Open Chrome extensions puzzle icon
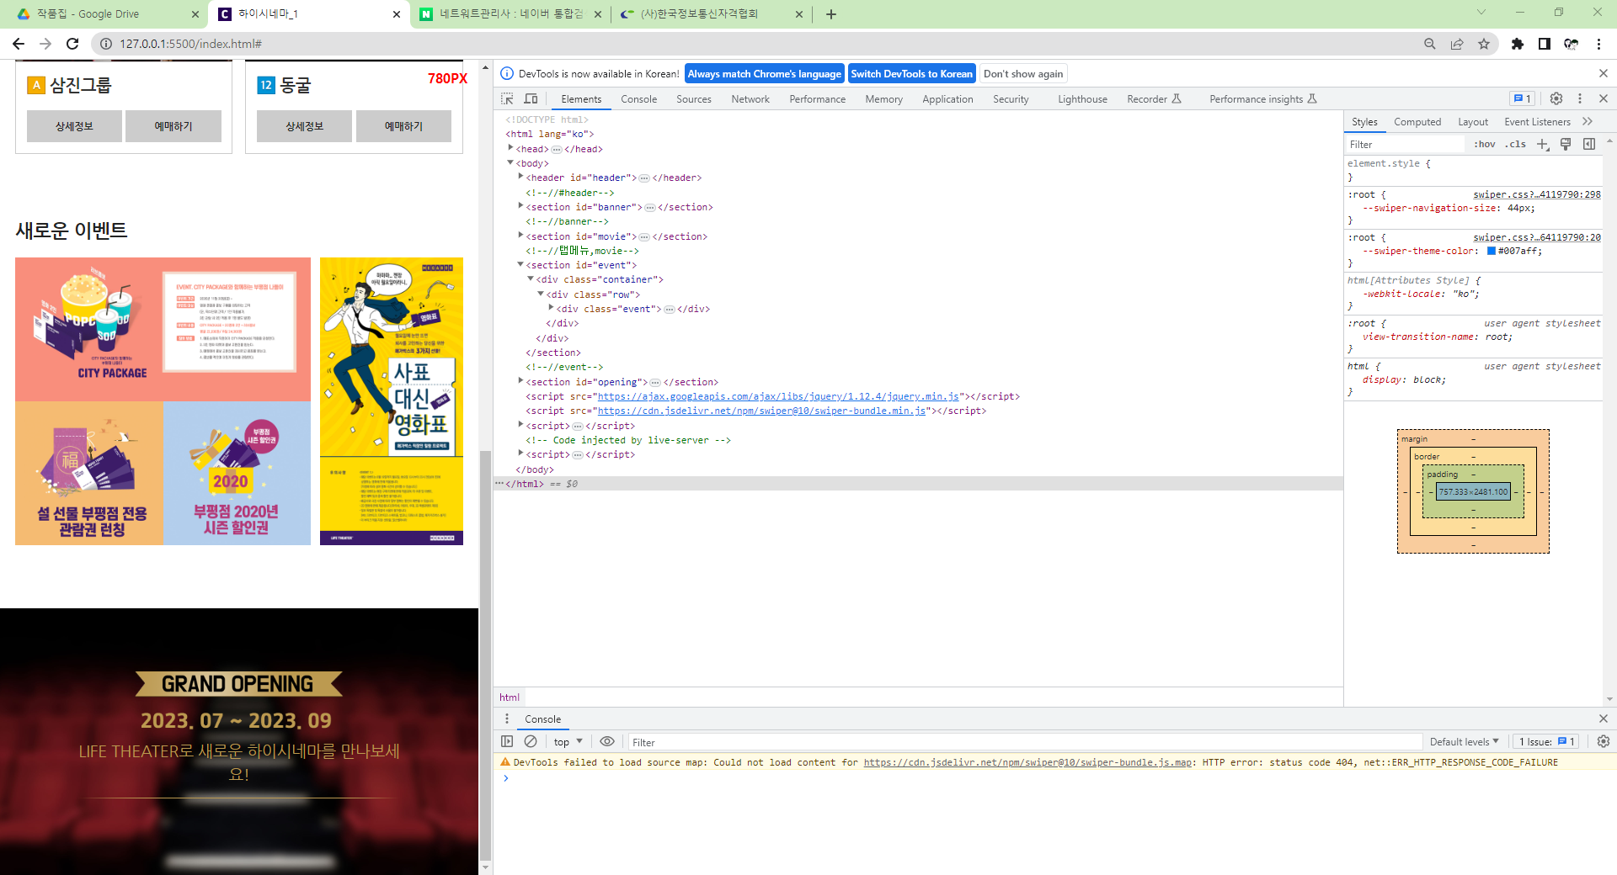This screenshot has height=875, width=1617. point(1518,44)
